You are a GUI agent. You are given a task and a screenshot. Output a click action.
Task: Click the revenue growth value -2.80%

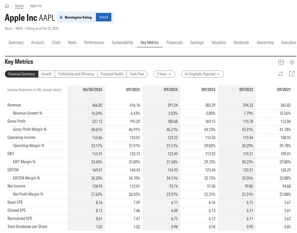click(210, 113)
